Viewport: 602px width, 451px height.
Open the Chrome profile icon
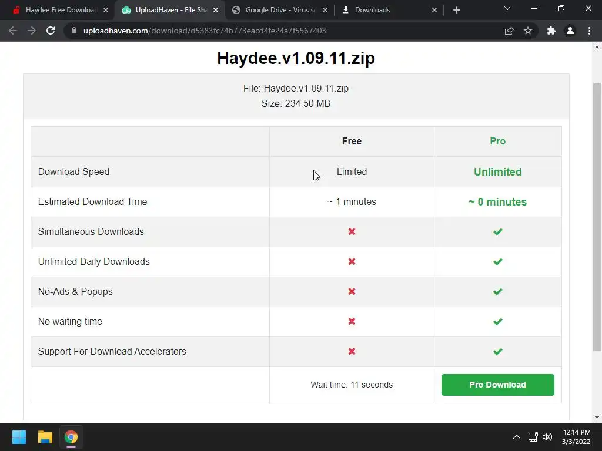[570, 31]
